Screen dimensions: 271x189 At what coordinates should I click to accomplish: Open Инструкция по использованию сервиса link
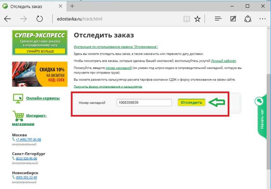coord(116,47)
